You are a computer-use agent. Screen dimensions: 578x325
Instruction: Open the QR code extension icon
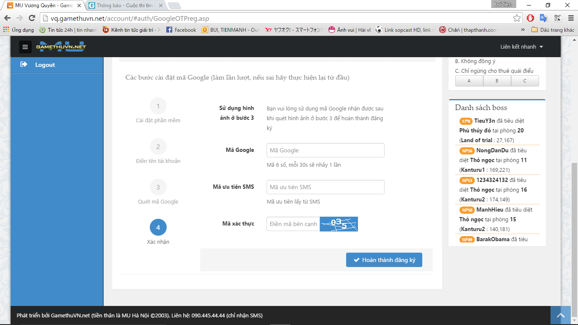pyautogui.click(x=557, y=18)
